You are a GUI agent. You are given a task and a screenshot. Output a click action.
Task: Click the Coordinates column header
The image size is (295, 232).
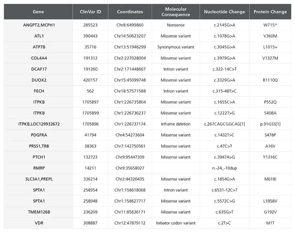130,12
